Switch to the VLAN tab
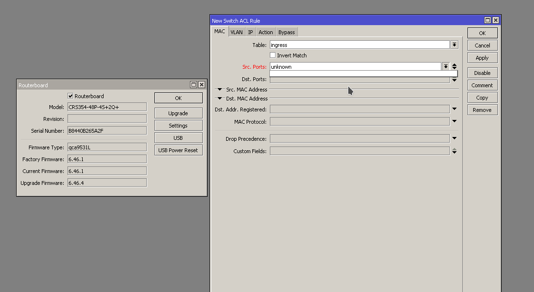 click(237, 32)
